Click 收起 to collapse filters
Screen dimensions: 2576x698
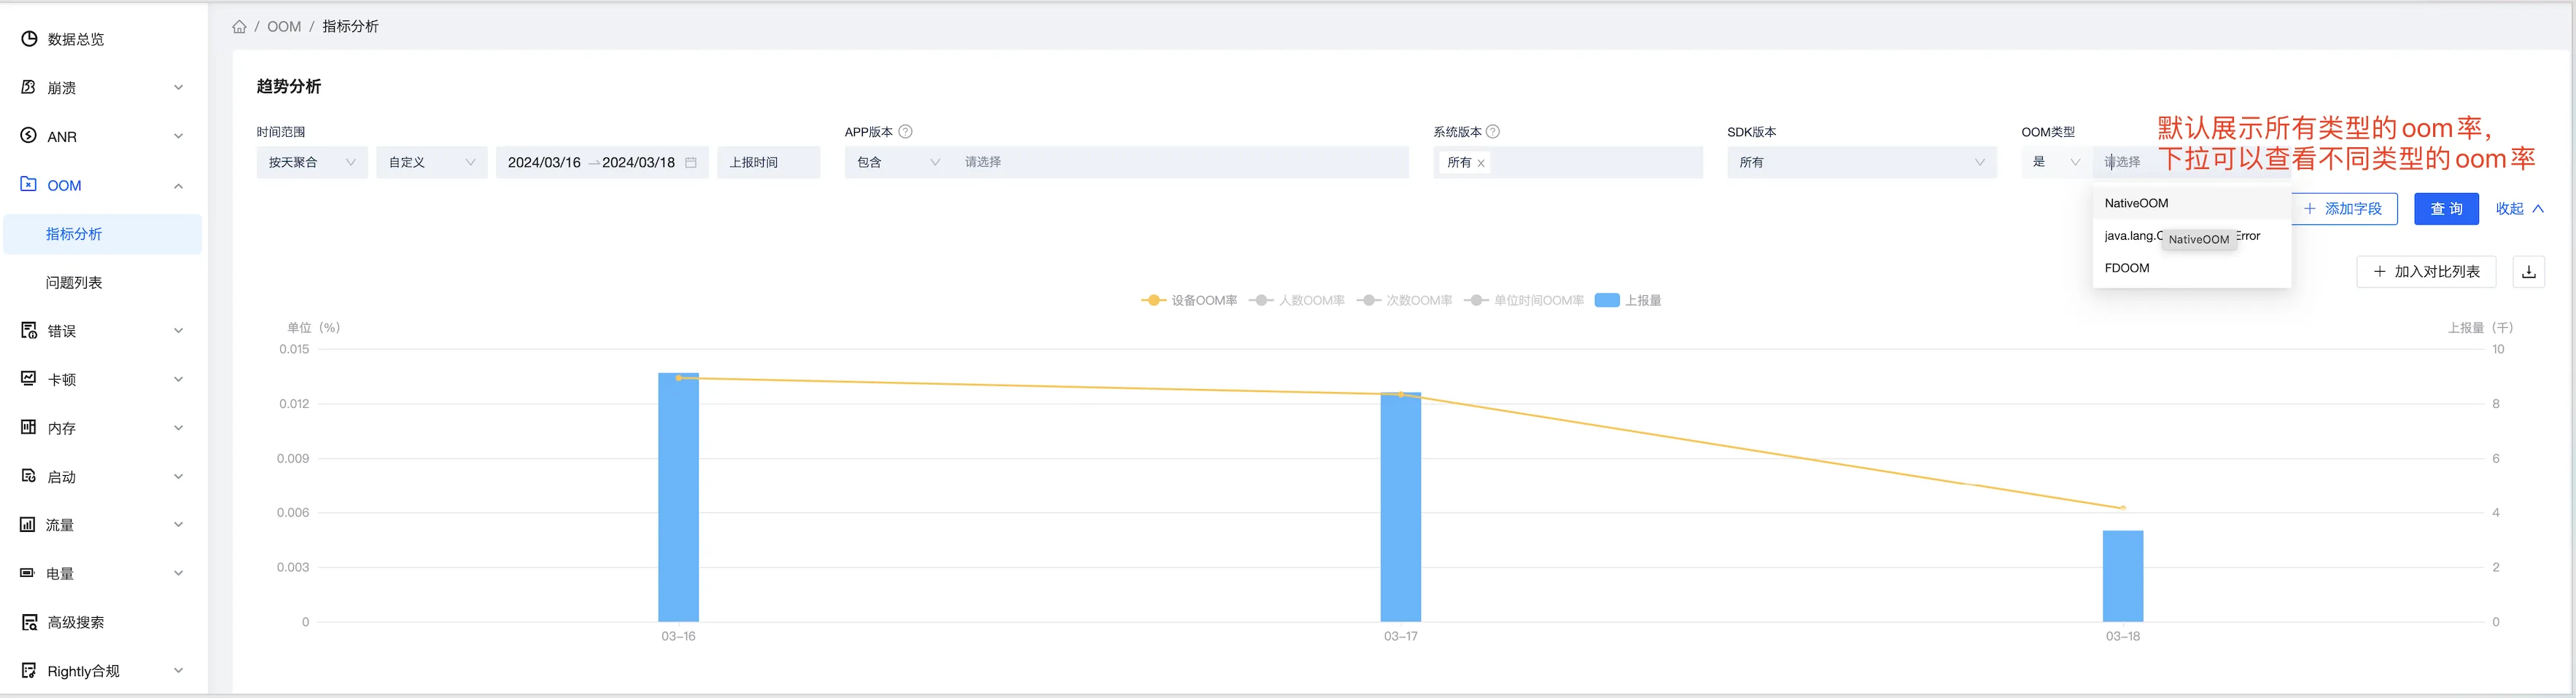coord(2519,208)
